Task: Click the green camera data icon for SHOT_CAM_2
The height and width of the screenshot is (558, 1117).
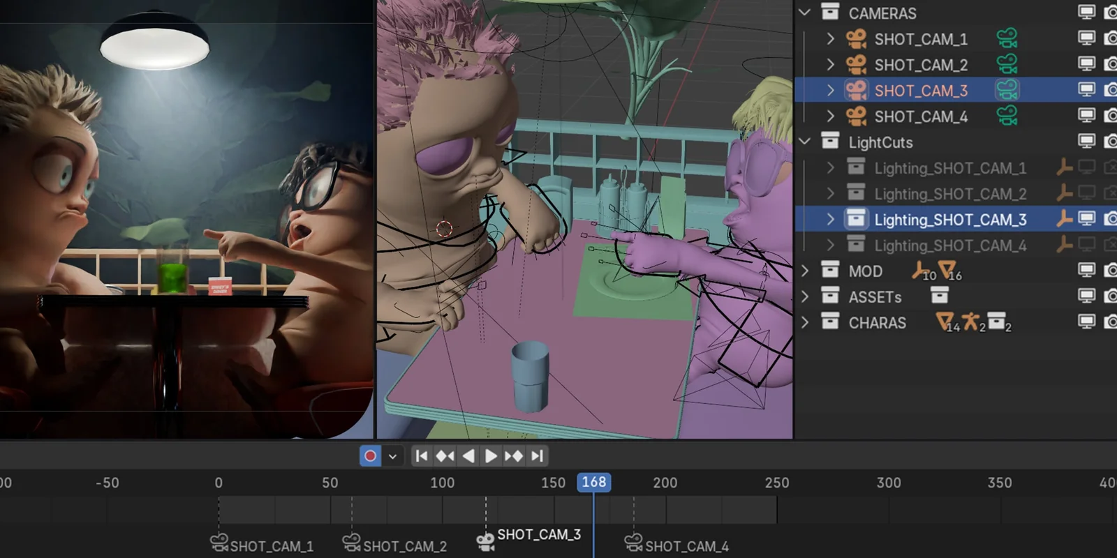Action: tap(1007, 64)
